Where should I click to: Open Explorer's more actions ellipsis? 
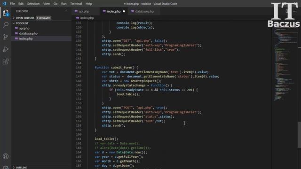pos(65,11)
